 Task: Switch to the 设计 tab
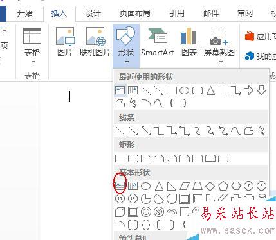click(93, 13)
